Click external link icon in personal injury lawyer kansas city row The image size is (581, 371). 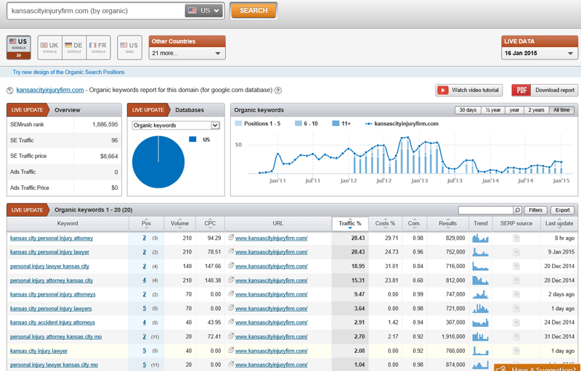pyautogui.click(x=231, y=266)
